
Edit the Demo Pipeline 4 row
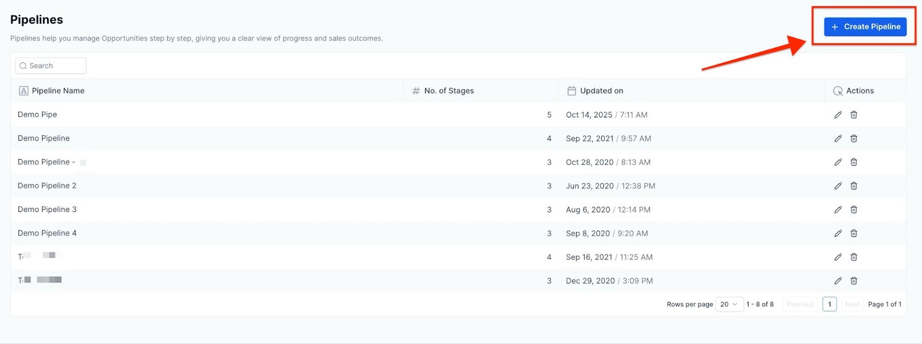tap(838, 233)
